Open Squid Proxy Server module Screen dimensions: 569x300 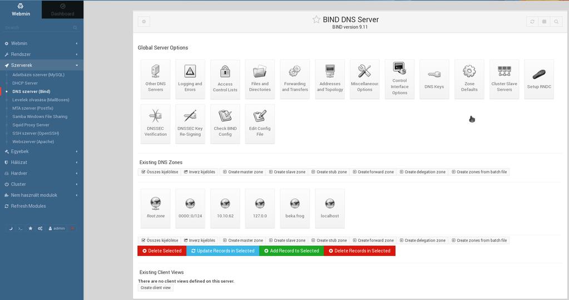click(x=31, y=125)
